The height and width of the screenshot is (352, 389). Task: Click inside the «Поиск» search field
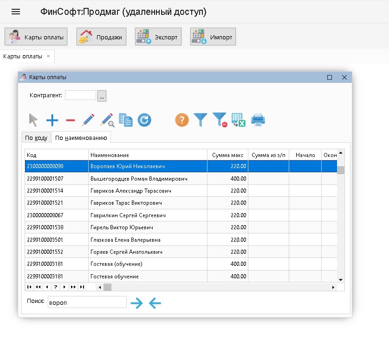click(x=87, y=302)
